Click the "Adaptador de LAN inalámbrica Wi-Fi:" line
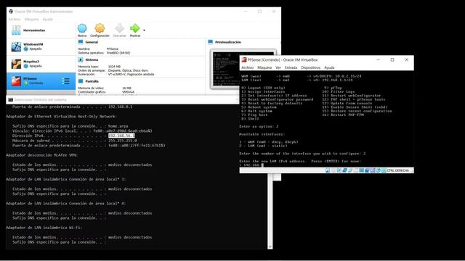This screenshot has height=261, width=465. (x=44, y=228)
